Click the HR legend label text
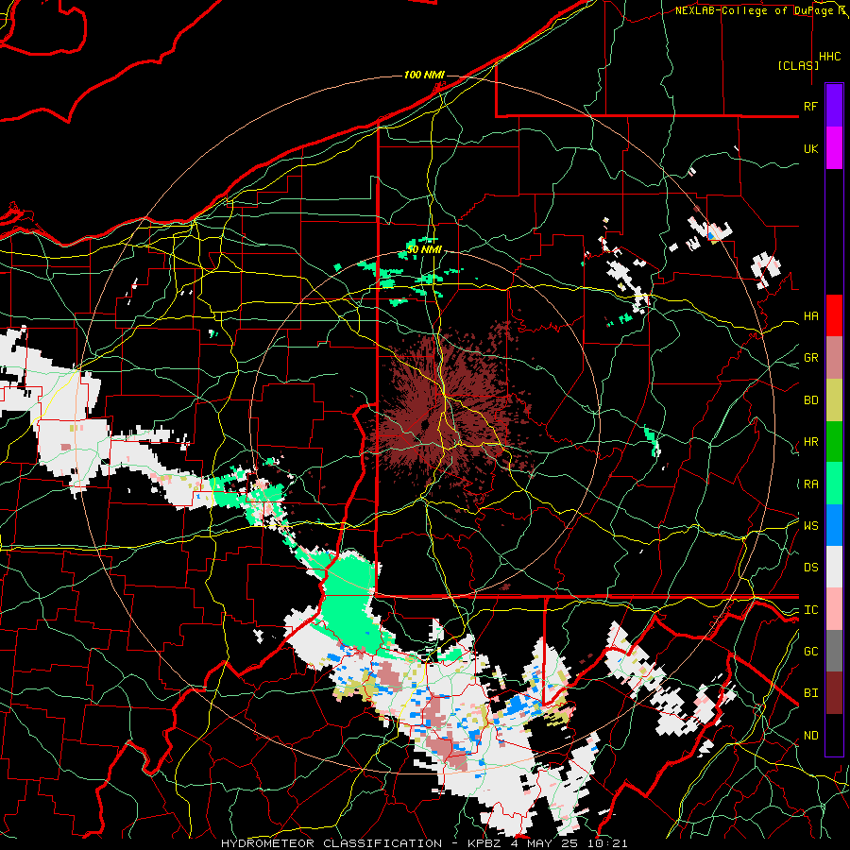The height and width of the screenshot is (850, 850). [810, 442]
